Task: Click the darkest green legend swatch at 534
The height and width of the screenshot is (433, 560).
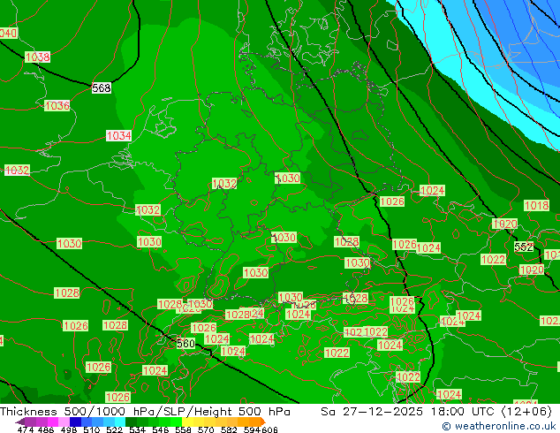Action: coord(131,422)
